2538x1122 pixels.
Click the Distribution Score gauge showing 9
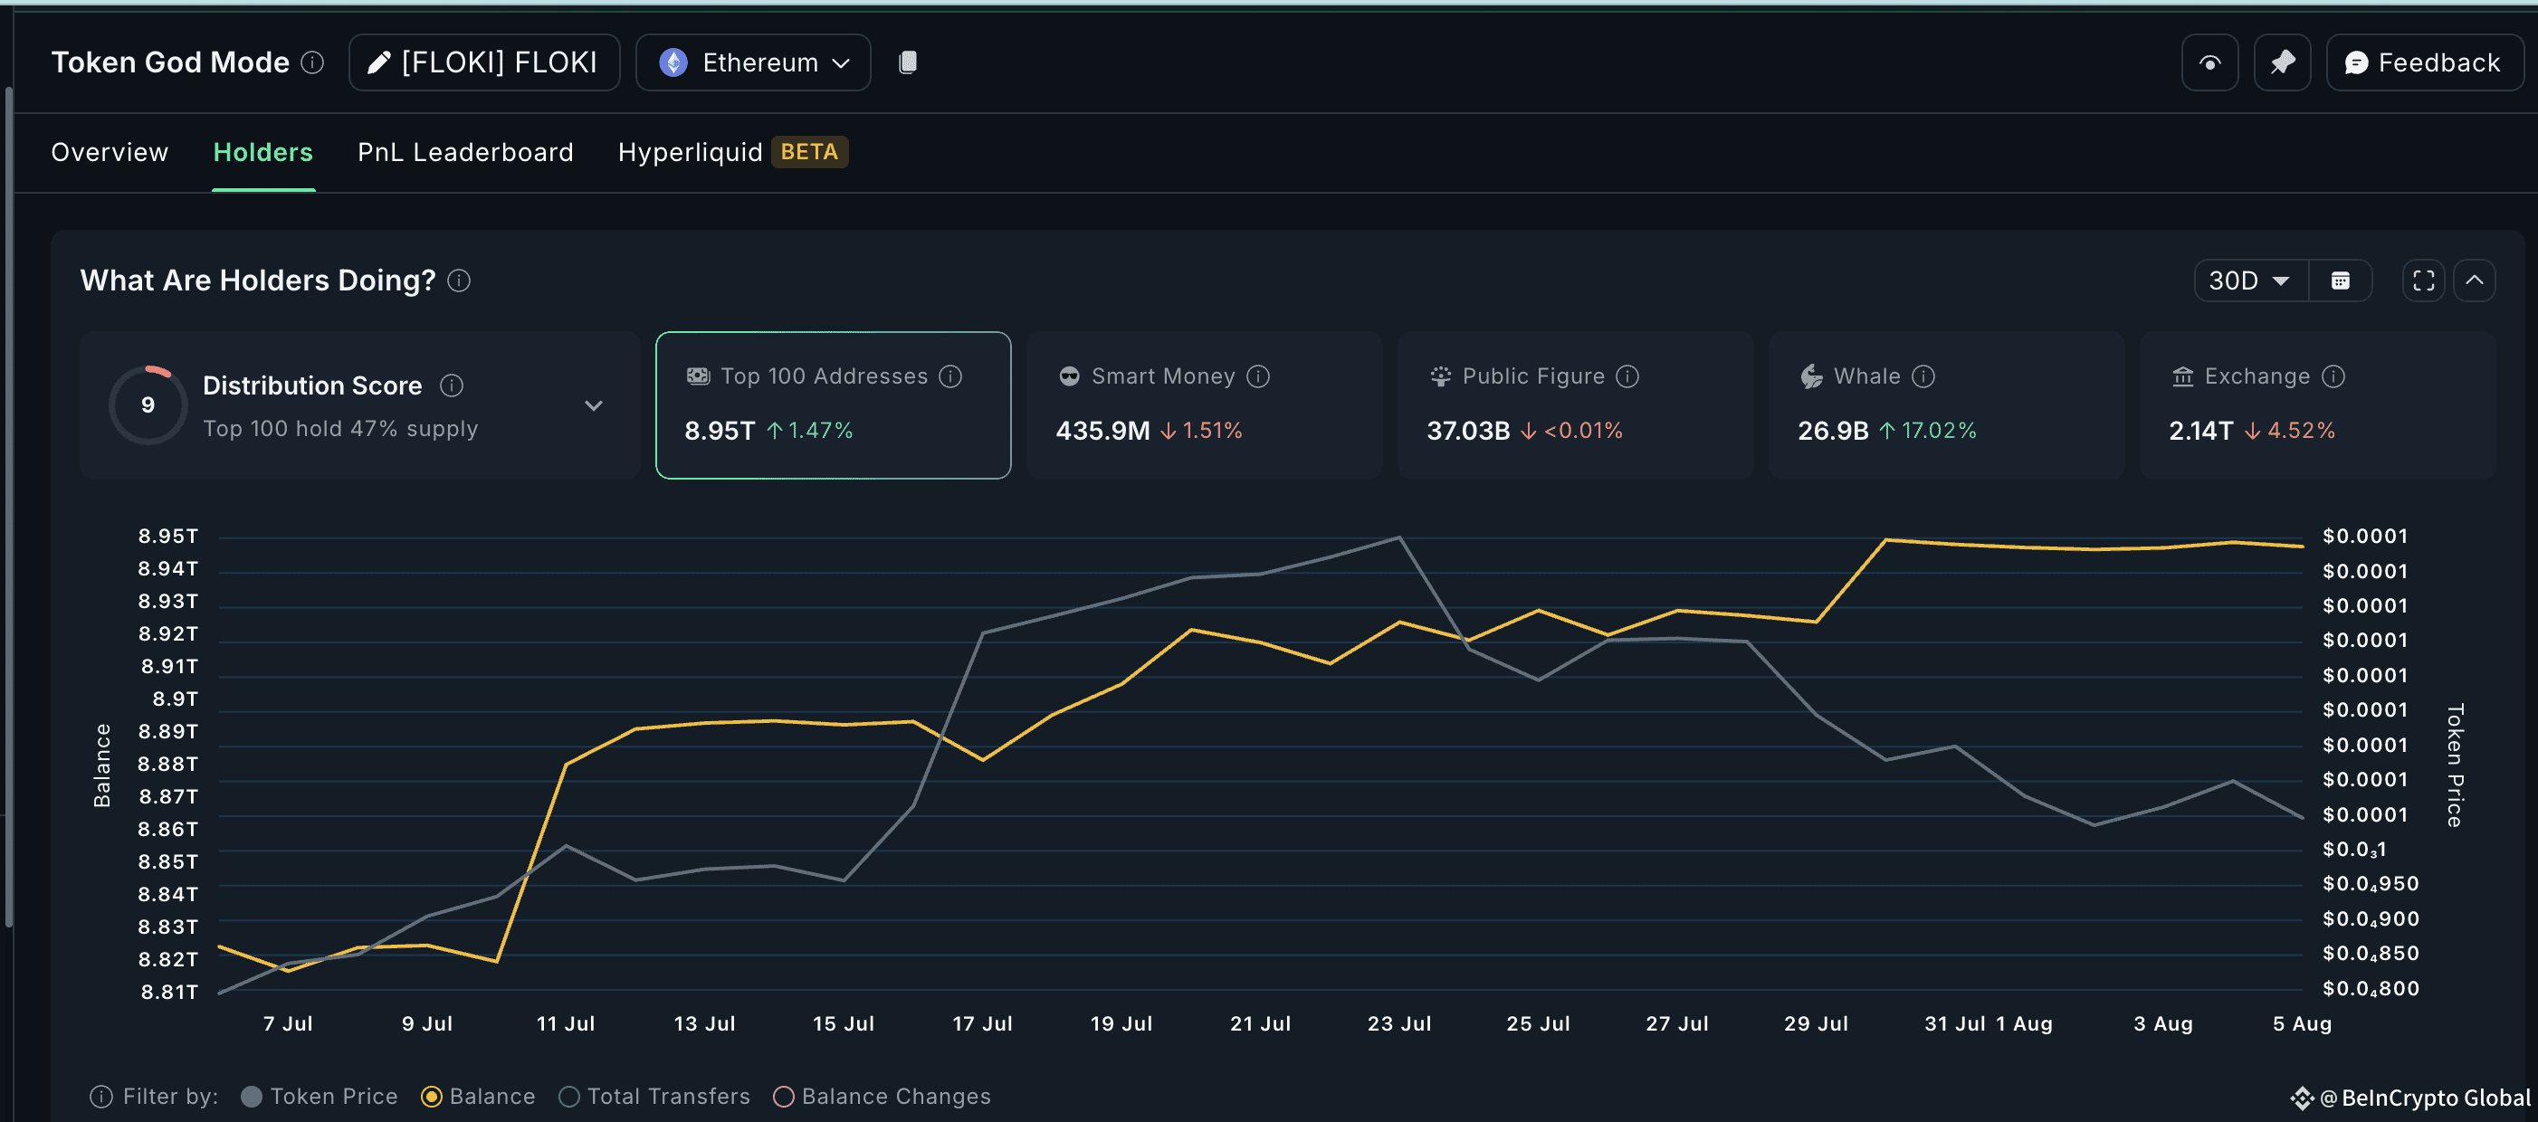click(x=148, y=404)
